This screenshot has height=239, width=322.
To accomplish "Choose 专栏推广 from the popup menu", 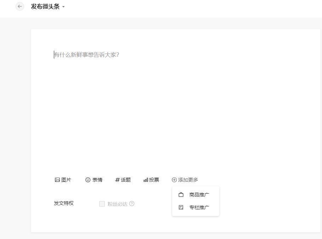I will coord(199,207).
